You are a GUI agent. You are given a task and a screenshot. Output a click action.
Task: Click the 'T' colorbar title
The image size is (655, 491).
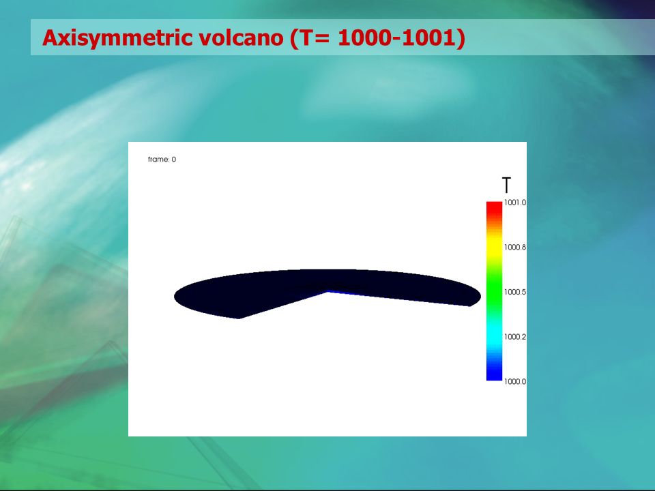click(506, 185)
